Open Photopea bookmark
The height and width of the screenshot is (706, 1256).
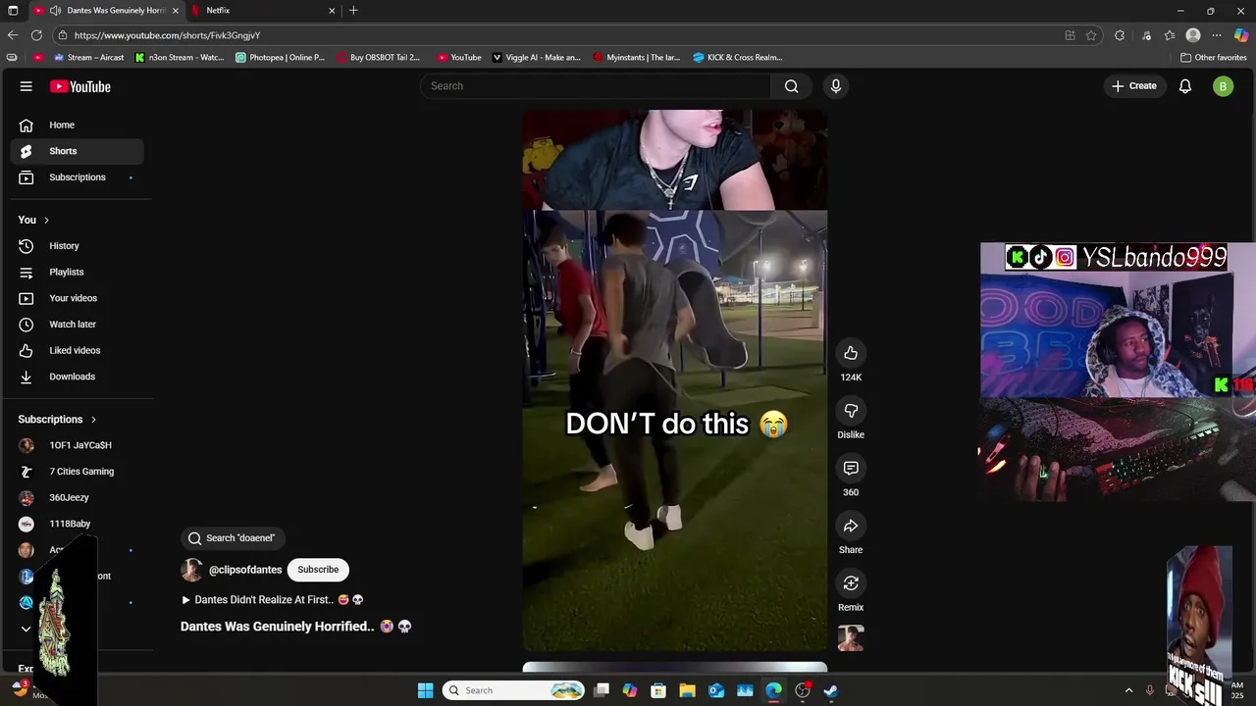tap(281, 58)
